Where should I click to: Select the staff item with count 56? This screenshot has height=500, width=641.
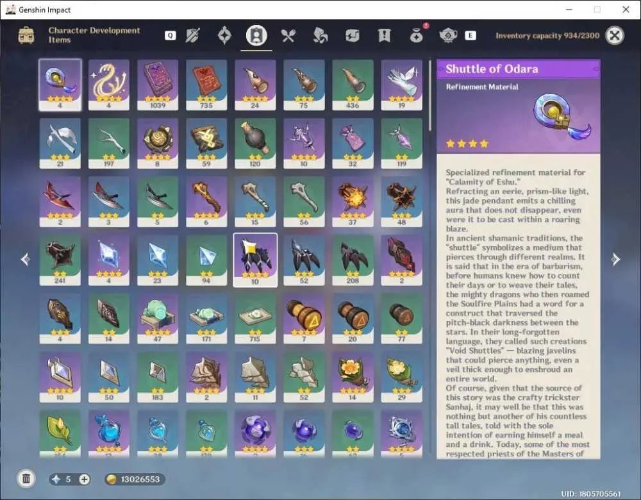coord(304,202)
